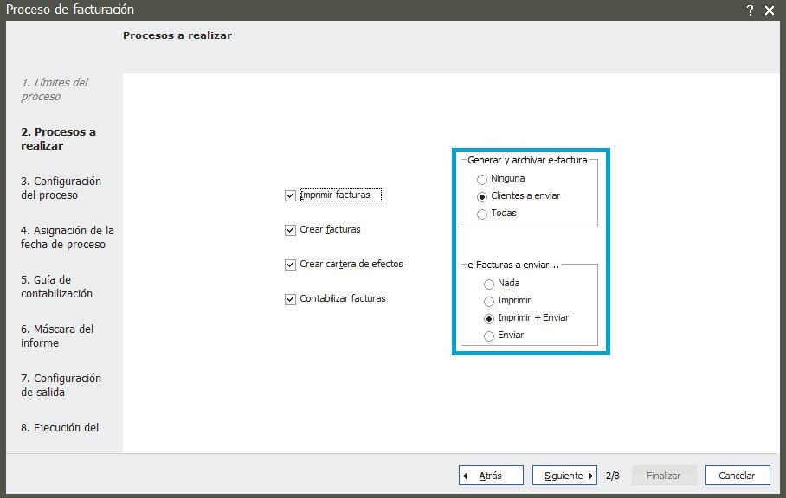This screenshot has width=786, height=498.
Task: Choose Imprimir + Enviar radio button
Action: click(x=489, y=318)
